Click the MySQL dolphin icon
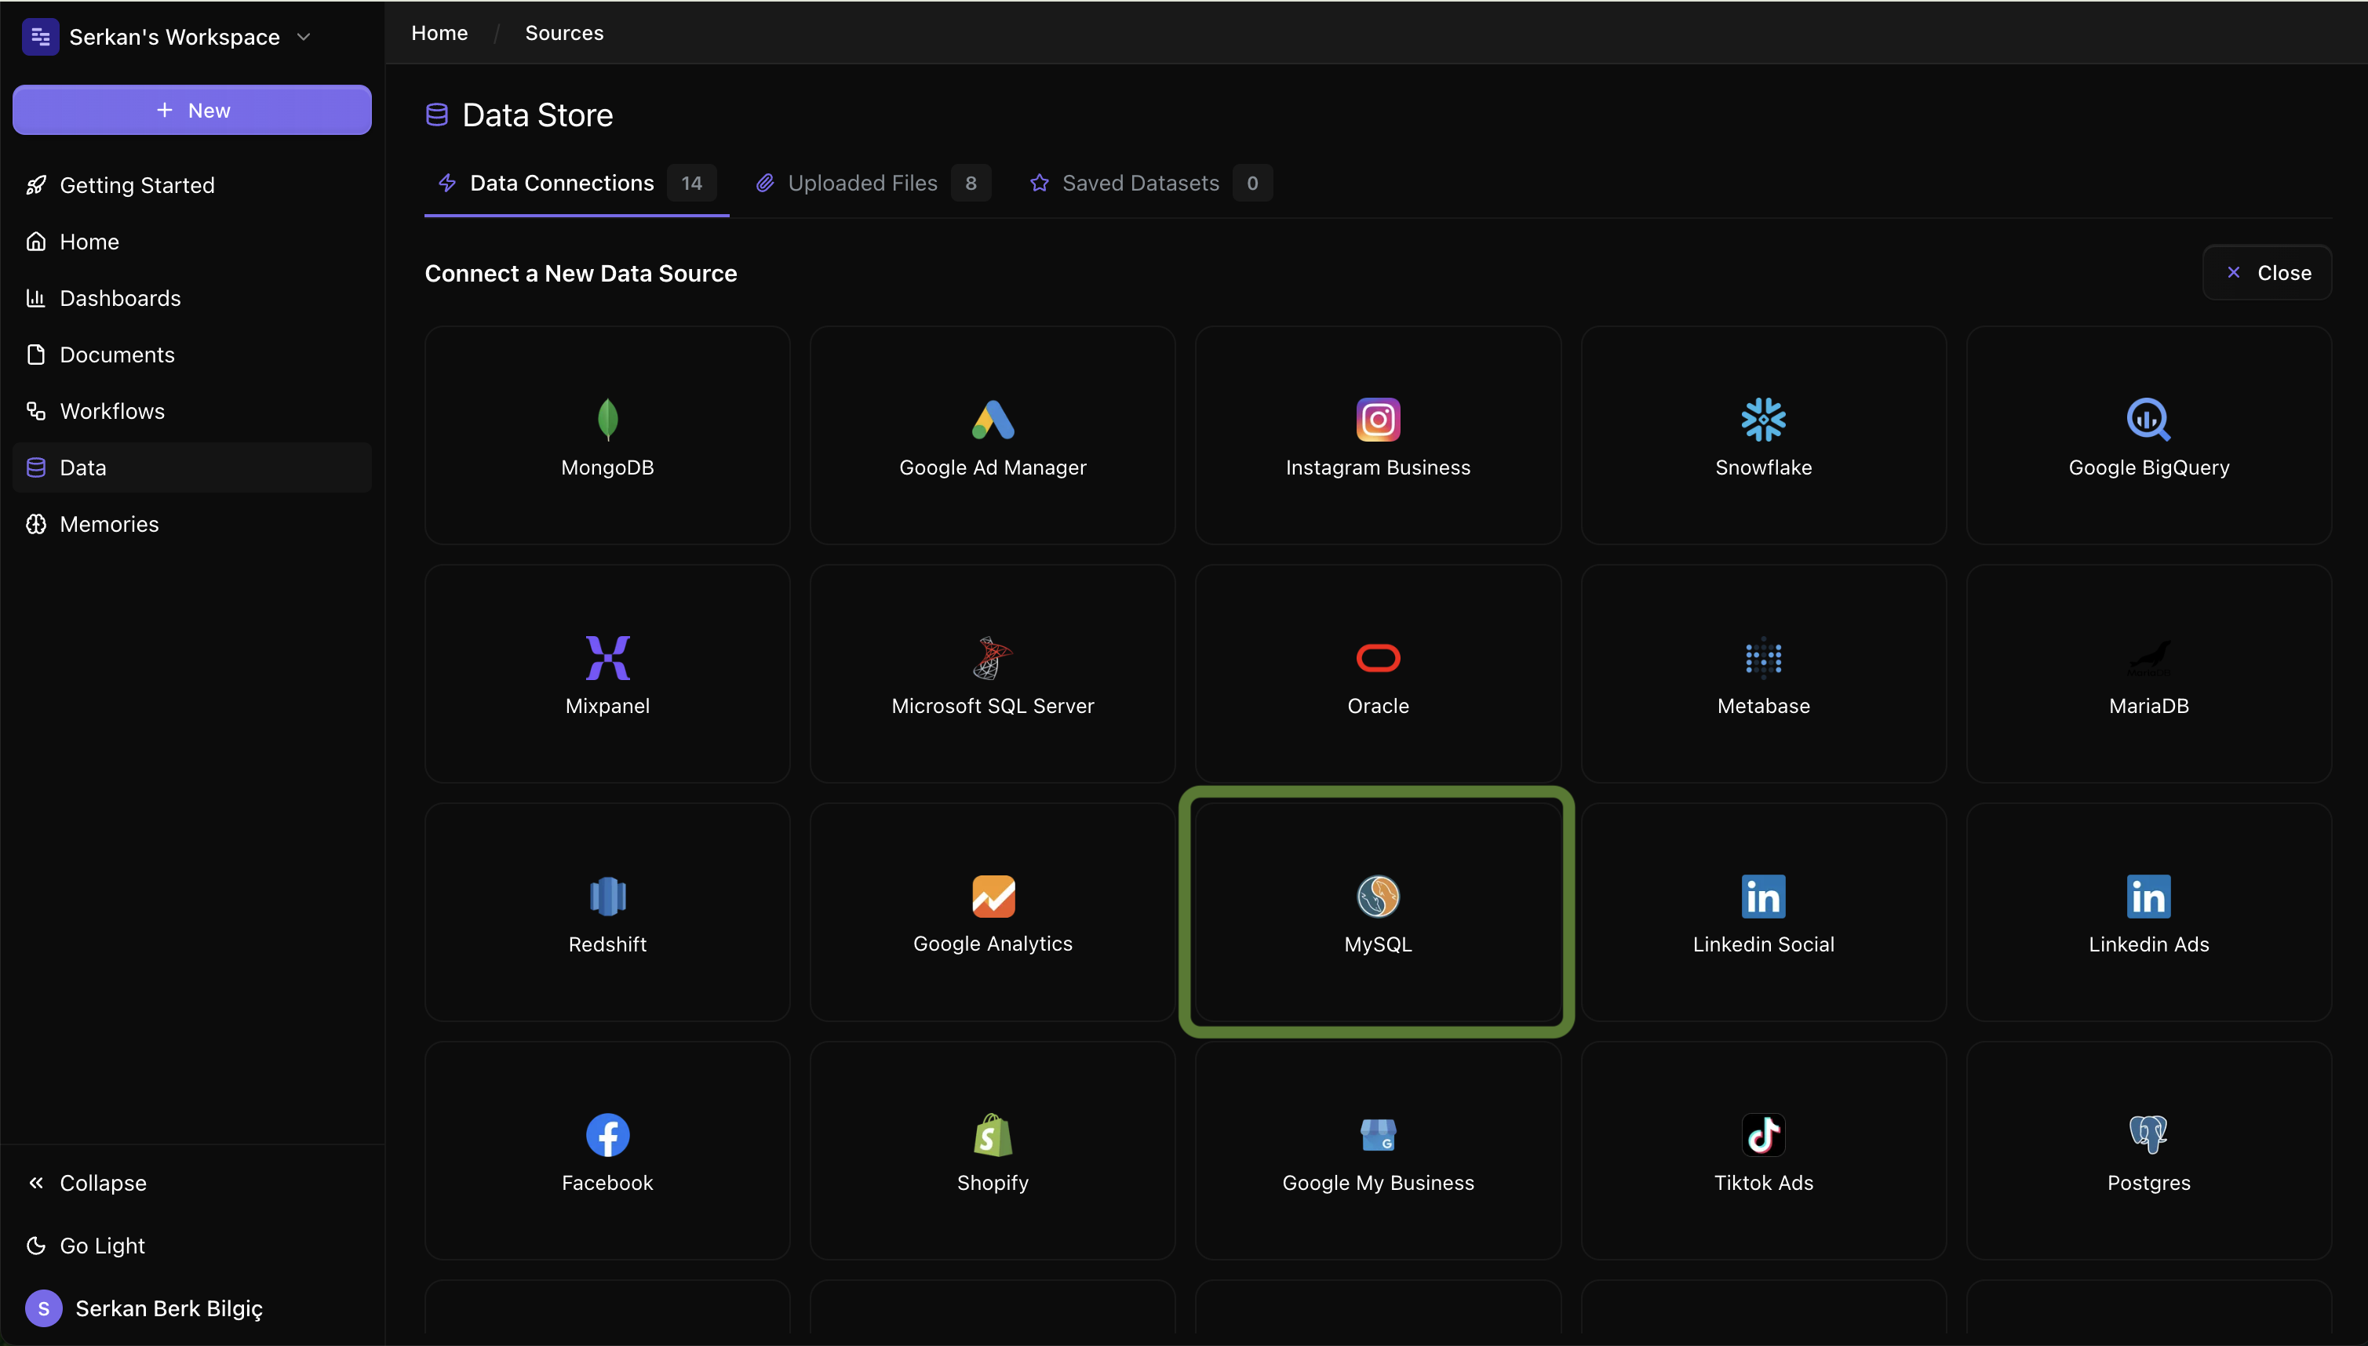Viewport: 2368px width, 1346px height. point(1378,897)
